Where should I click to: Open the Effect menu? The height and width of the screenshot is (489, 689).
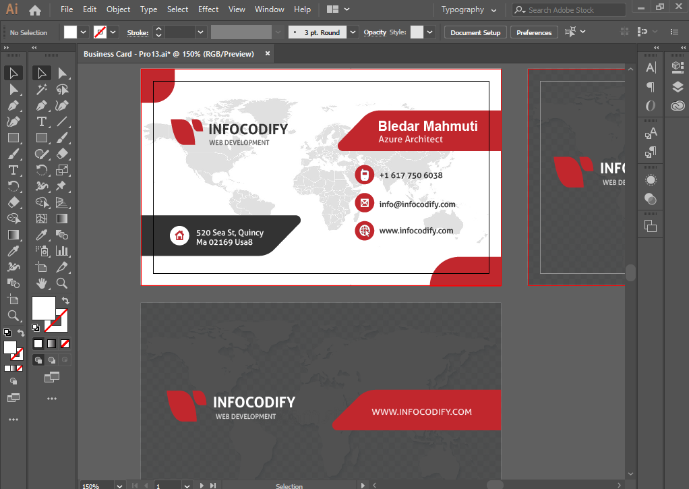click(208, 9)
